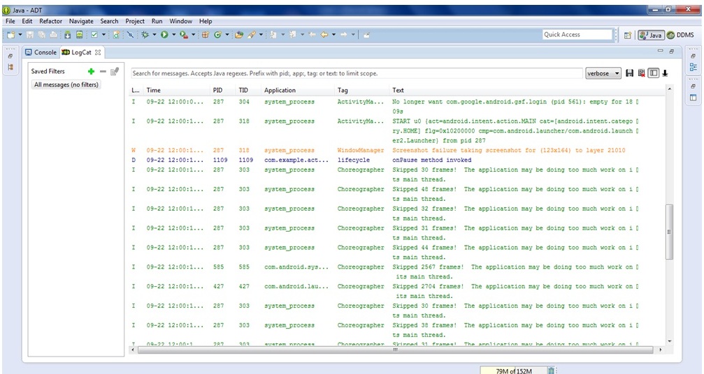Click the green Run button in toolbar
Screen dimensions: 704x374
pyautogui.click(x=164, y=34)
